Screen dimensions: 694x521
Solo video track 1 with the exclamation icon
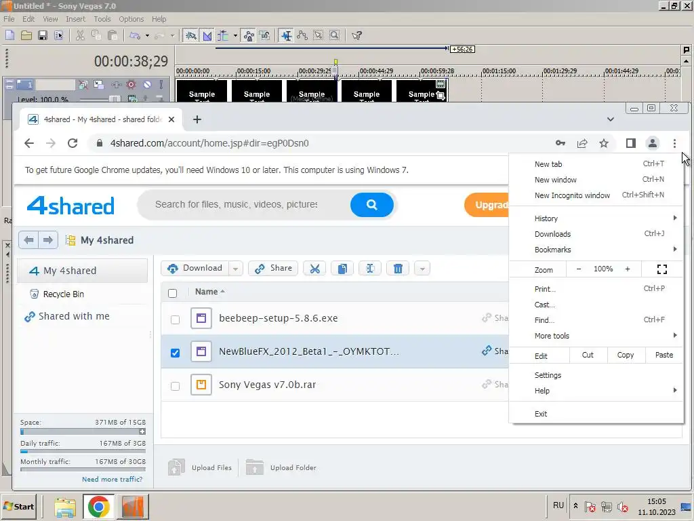pyautogui.click(x=161, y=84)
